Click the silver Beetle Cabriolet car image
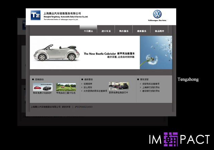 pyautogui.click(x=57, y=52)
